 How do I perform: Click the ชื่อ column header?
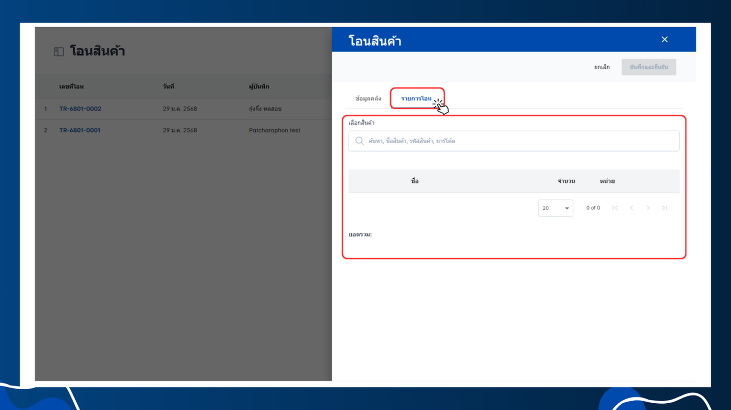click(x=415, y=181)
